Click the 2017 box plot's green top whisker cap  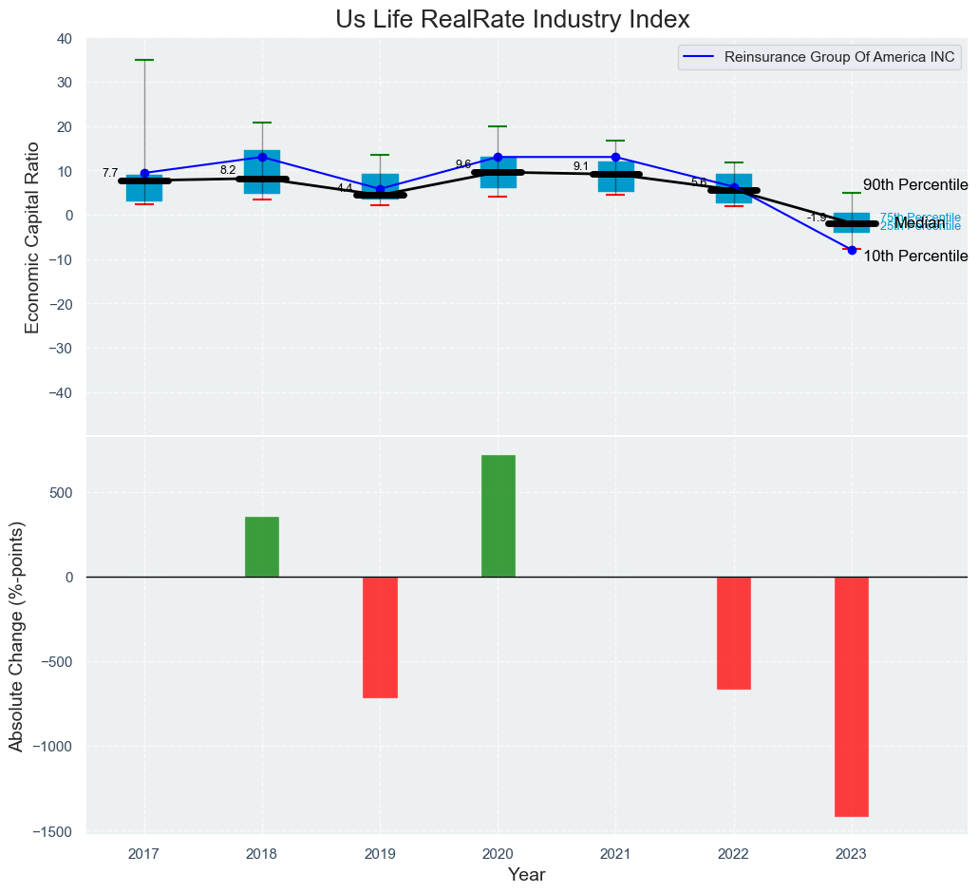[x=144, y=60]
